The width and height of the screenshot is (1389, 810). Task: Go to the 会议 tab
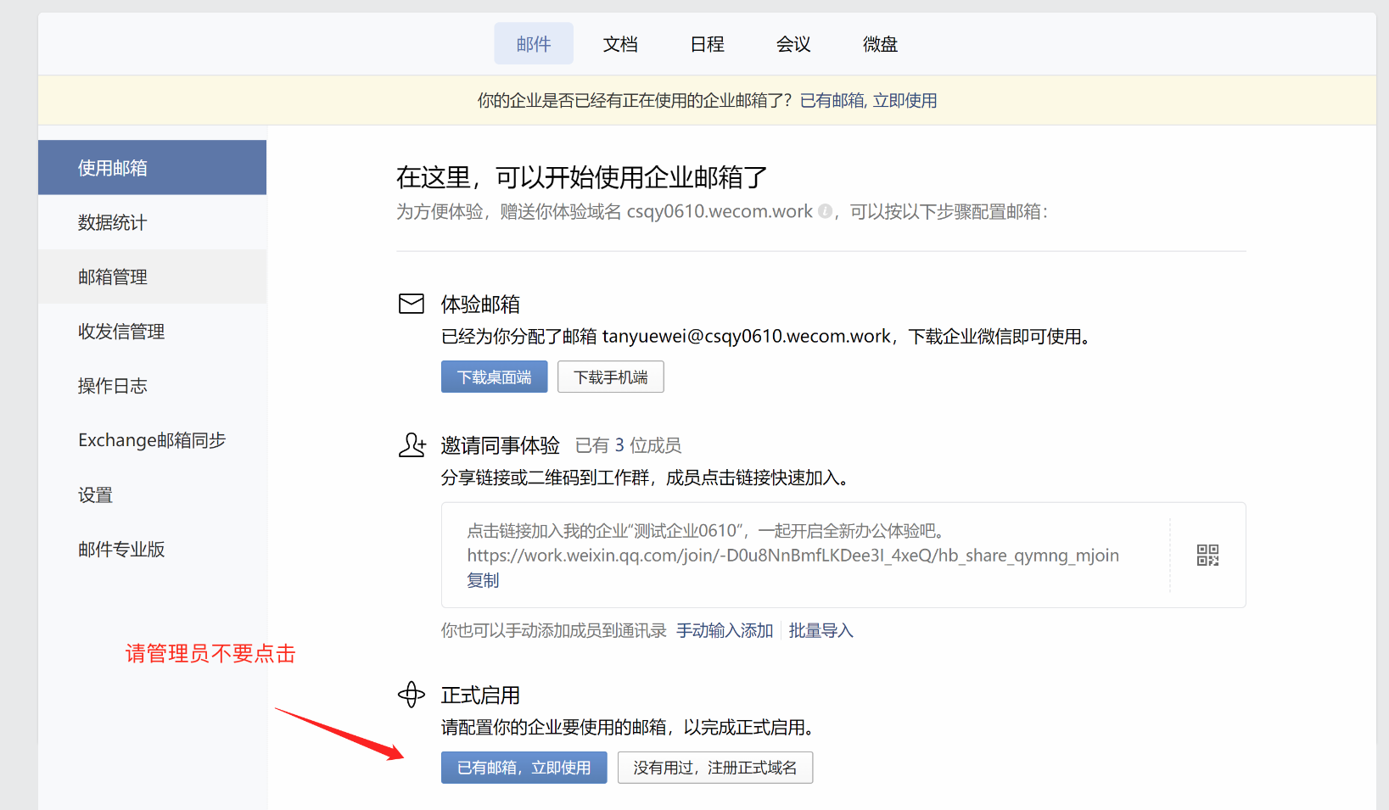(793, 44)
